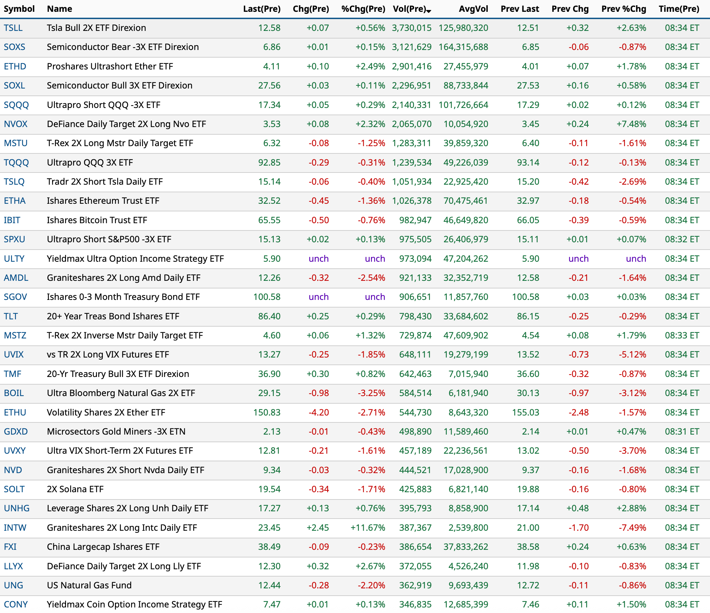Select the US Natural Gas Fund row name

[89, 586]
